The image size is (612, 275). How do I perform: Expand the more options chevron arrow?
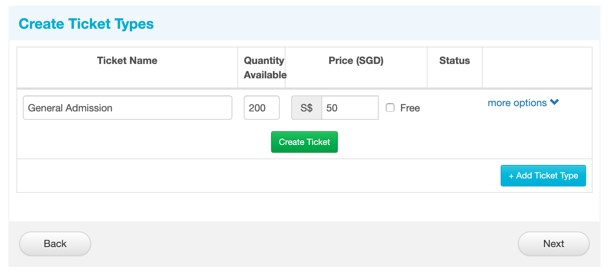coord(554,103)
